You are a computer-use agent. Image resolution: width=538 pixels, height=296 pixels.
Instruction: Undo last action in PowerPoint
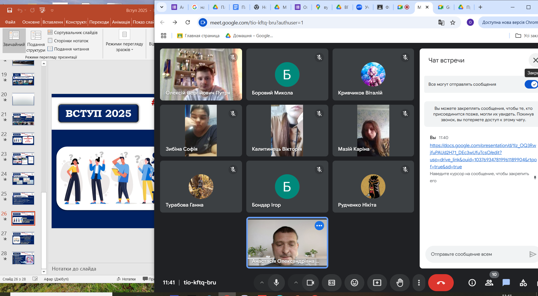20,10
